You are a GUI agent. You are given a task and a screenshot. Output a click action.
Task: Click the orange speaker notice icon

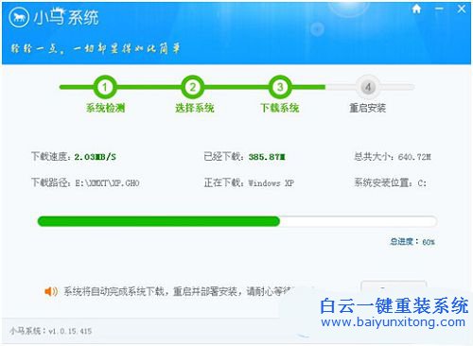point(51,291)
